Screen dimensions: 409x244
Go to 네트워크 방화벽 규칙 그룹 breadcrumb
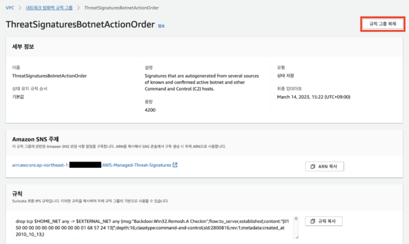pyautogui.click(x=49, y=8)
